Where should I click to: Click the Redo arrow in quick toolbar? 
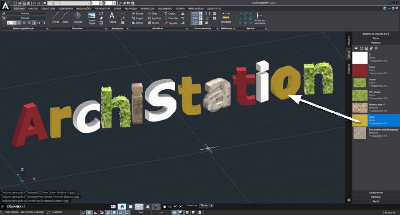[39, 3]
